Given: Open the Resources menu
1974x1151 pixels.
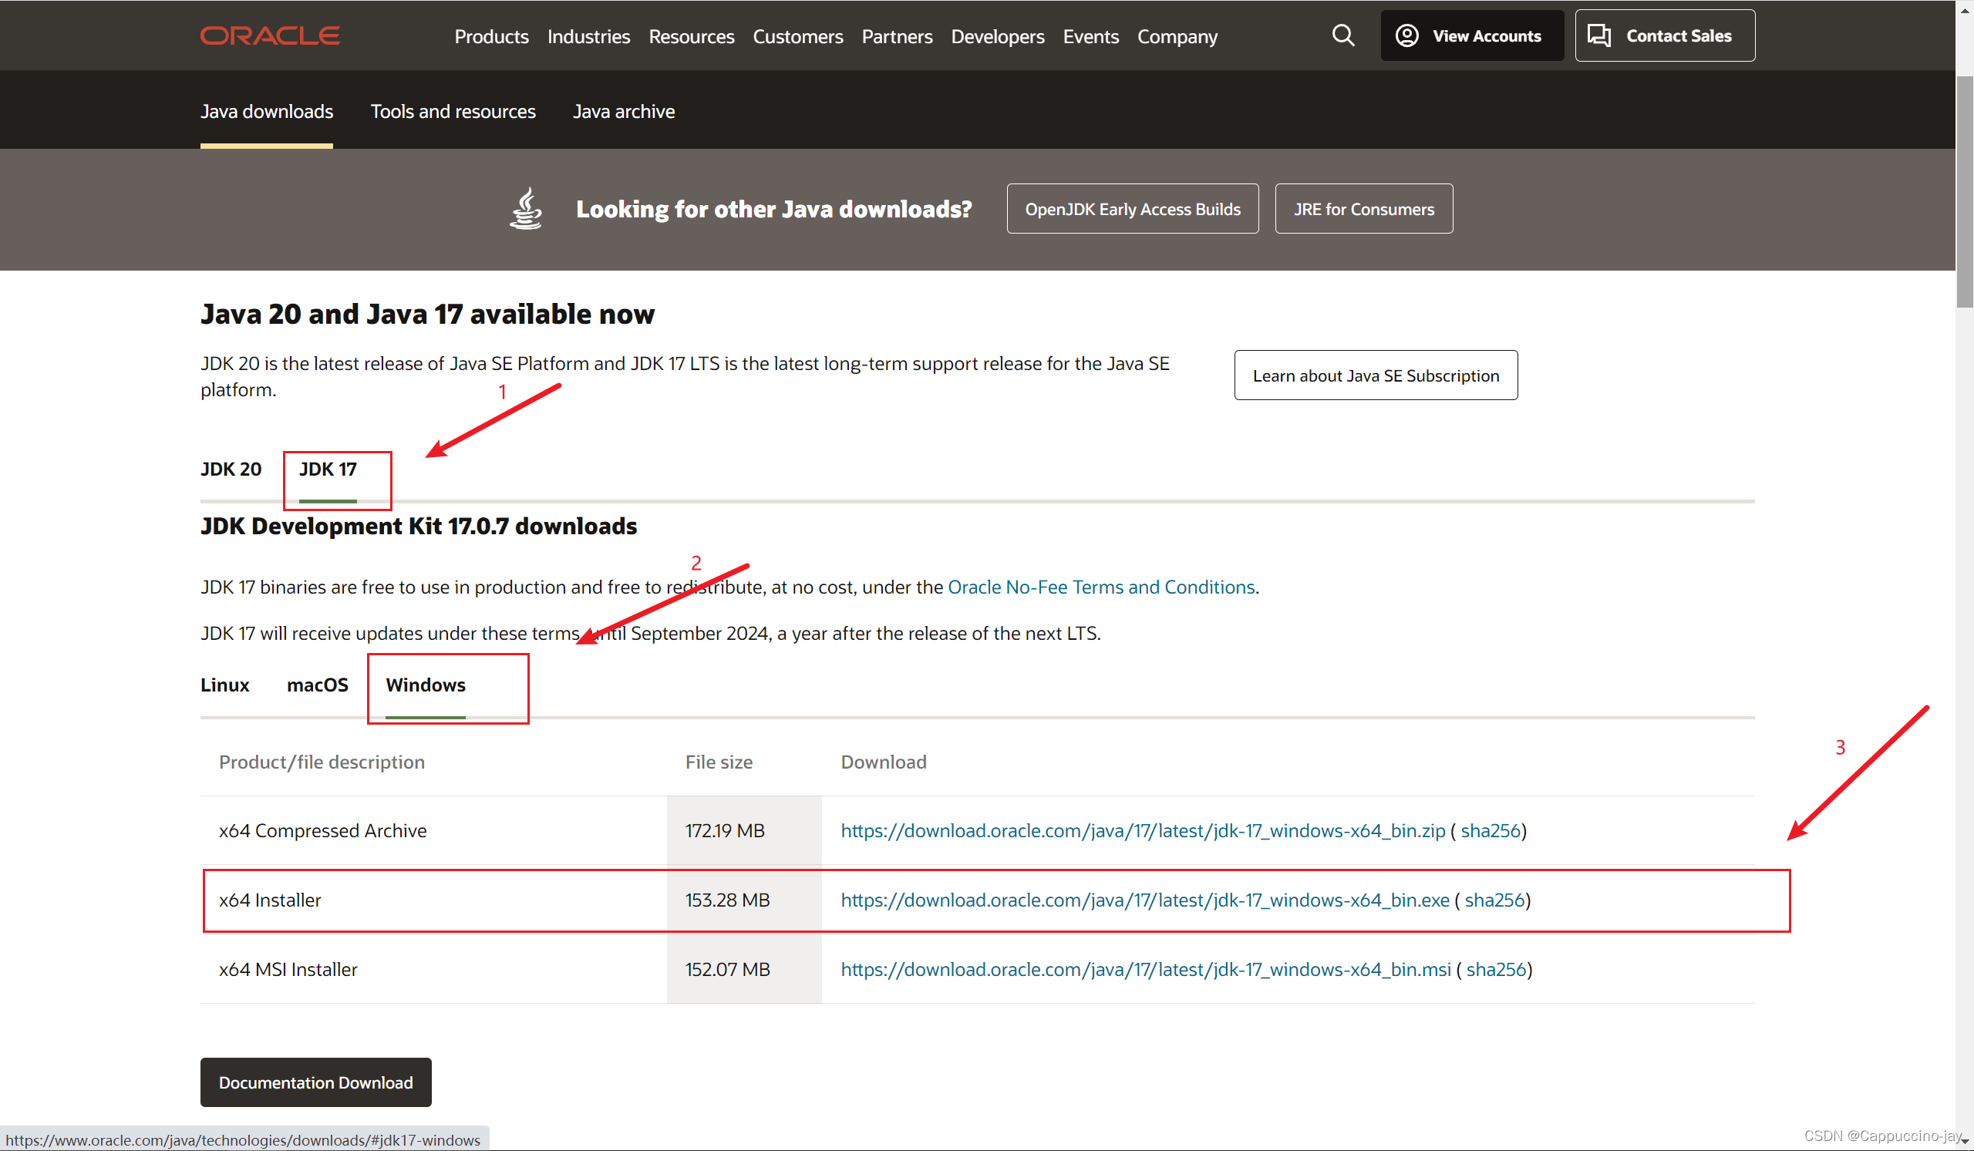Looking at the screenshot, I should click(x=691, y=37).
